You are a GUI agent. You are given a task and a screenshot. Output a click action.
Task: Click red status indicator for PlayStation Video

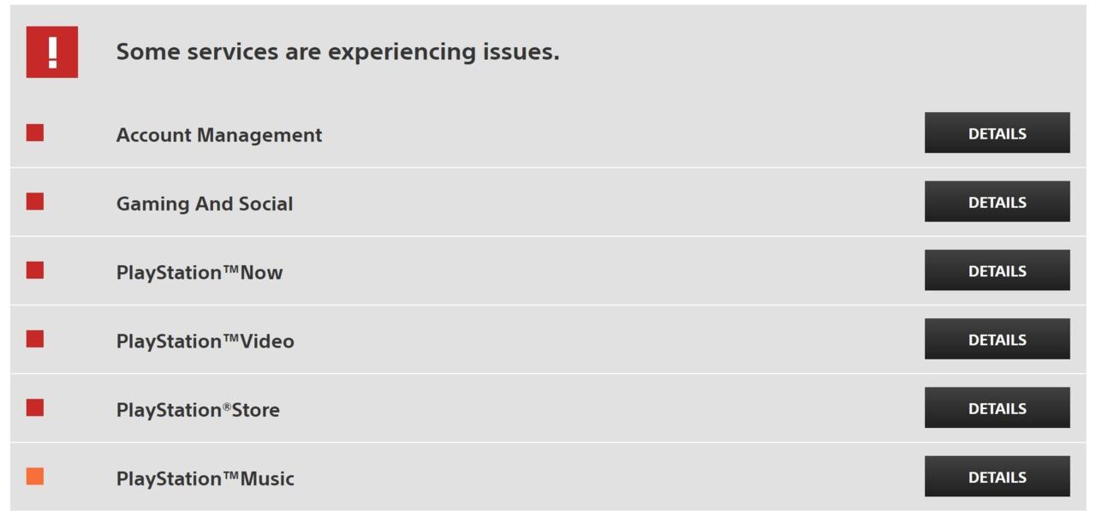tap(35, 339)
